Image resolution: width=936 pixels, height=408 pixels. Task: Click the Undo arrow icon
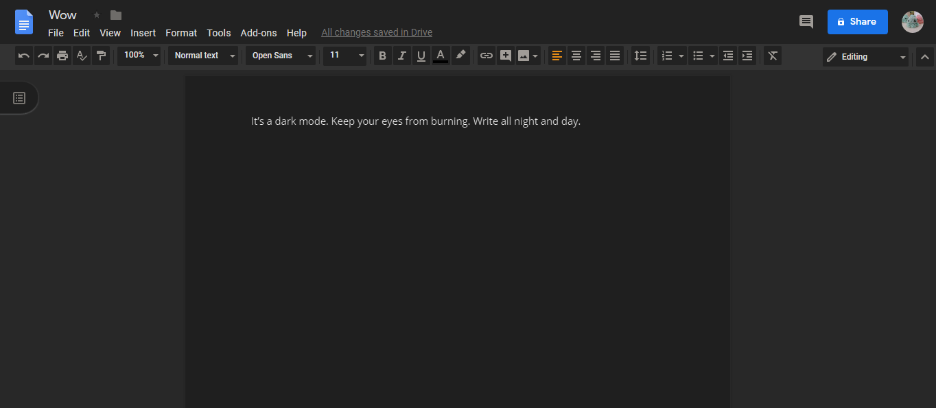click(x=24, y=56)
